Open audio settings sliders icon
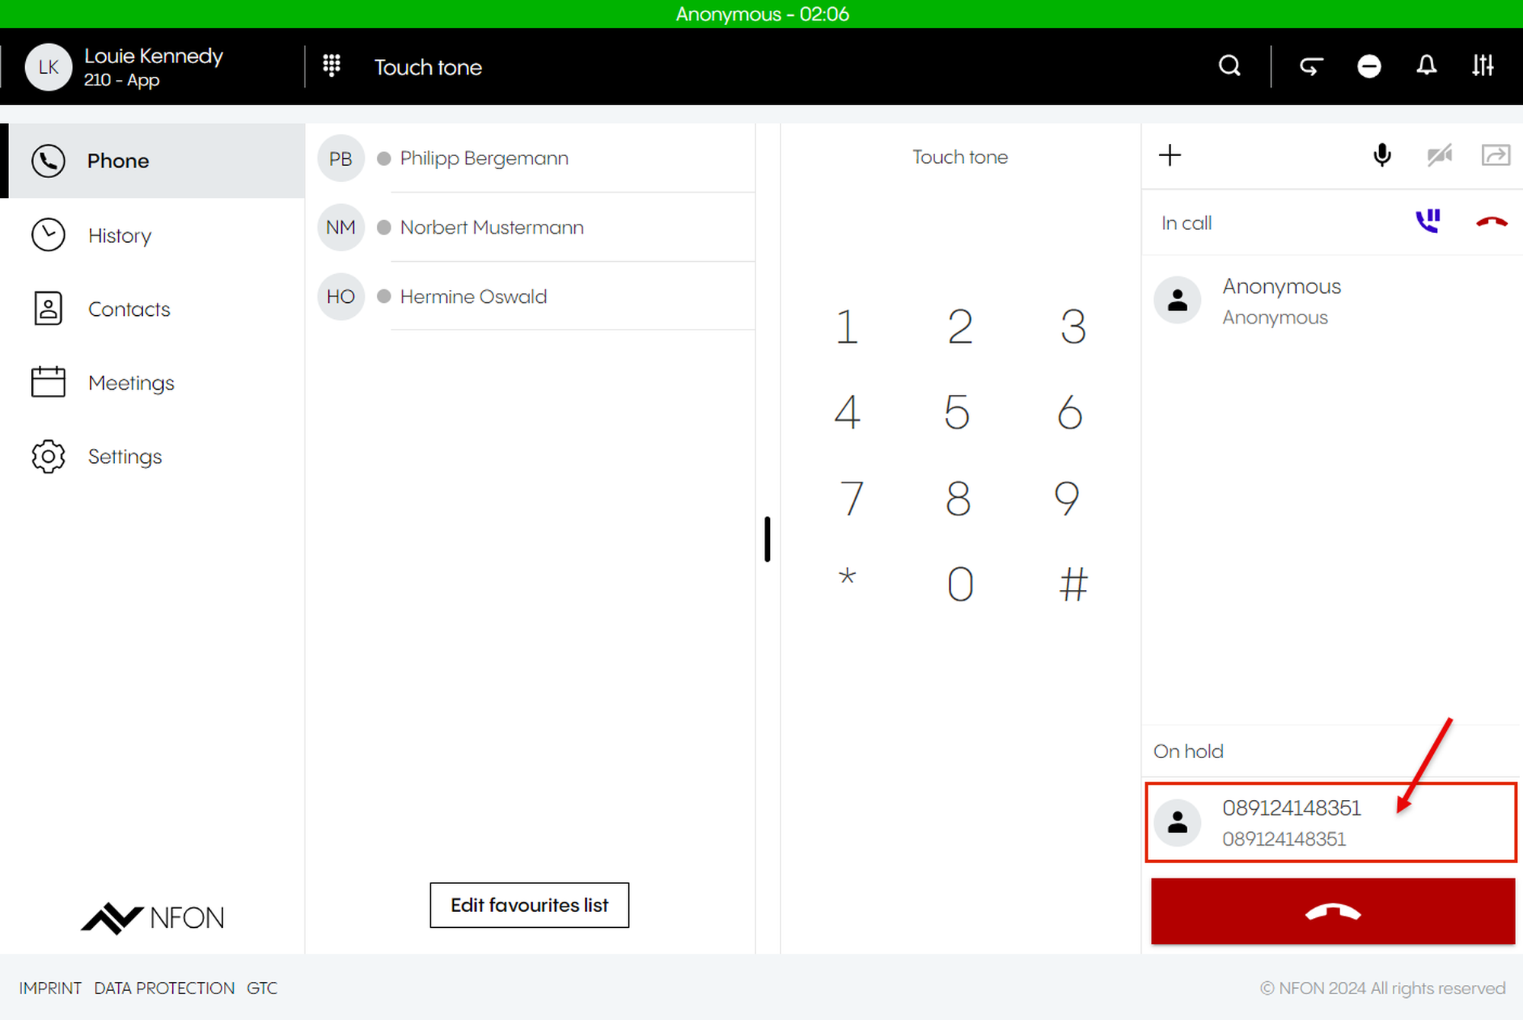The height and width of the screenshot is (1020, 1523). pos(1483,66)
